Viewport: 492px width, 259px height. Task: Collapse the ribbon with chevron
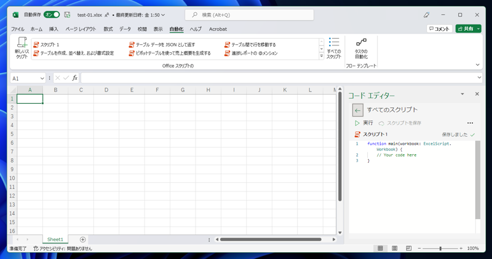point(478,65)
